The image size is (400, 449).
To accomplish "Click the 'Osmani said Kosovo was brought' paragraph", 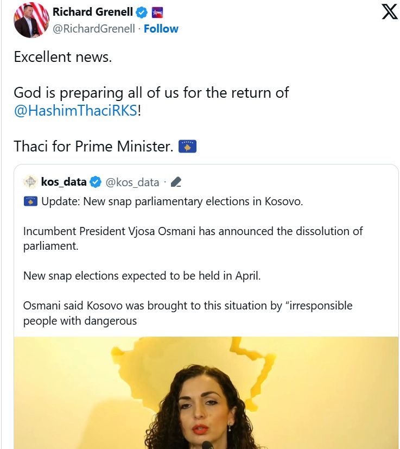I will point(187,313).
